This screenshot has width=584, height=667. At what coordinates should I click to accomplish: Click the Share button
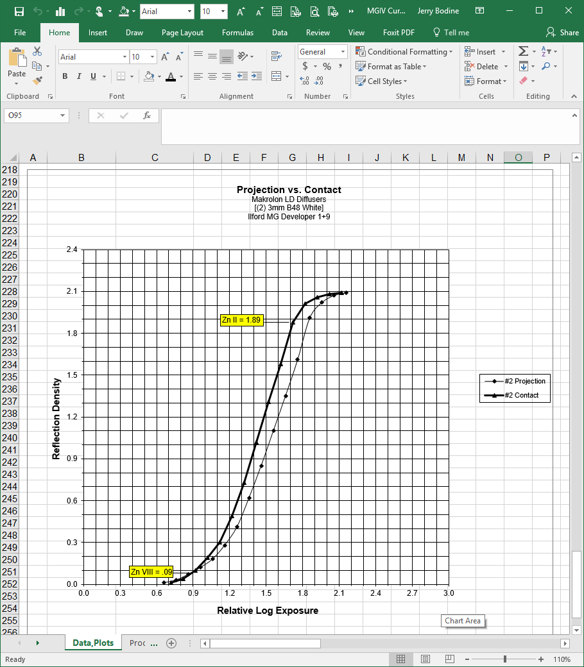pos(562,33)
